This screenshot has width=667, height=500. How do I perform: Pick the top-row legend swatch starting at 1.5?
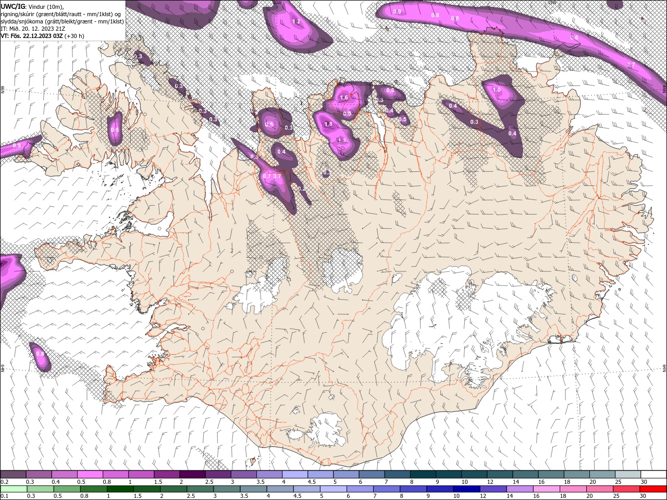point(167,474)
